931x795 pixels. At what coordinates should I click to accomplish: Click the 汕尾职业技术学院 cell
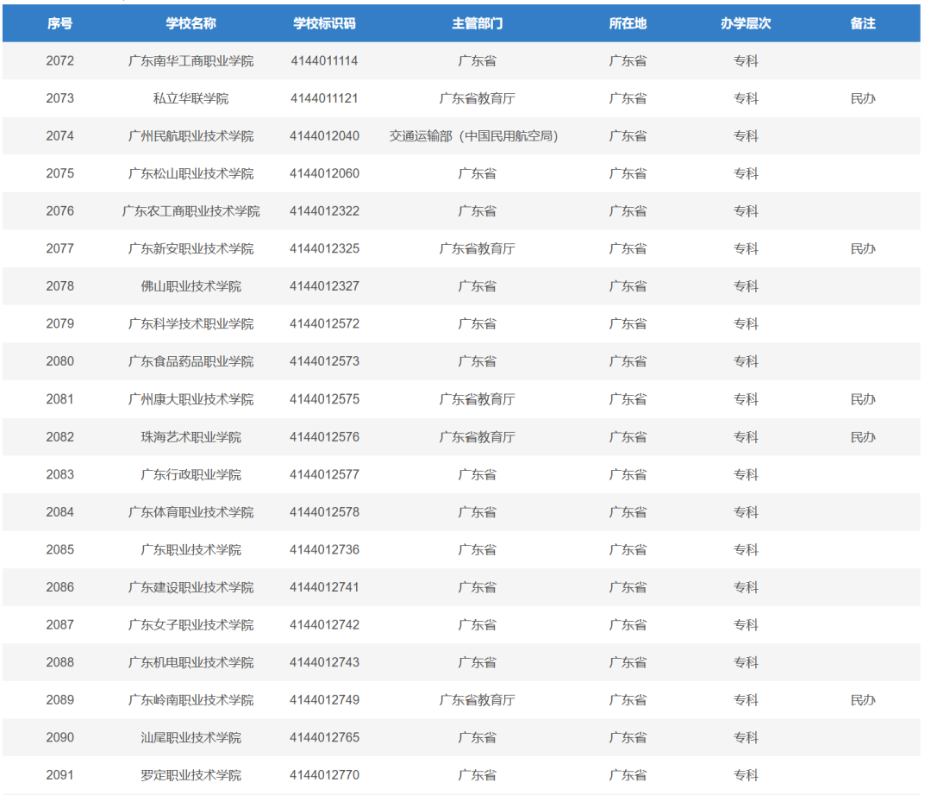[191, 737]
